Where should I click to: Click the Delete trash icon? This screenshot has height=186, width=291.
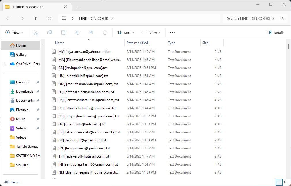(x=105, y=33)
